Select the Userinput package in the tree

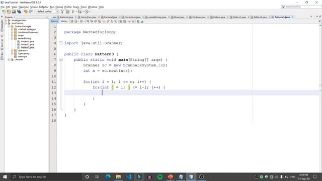(x=22, y=57)
